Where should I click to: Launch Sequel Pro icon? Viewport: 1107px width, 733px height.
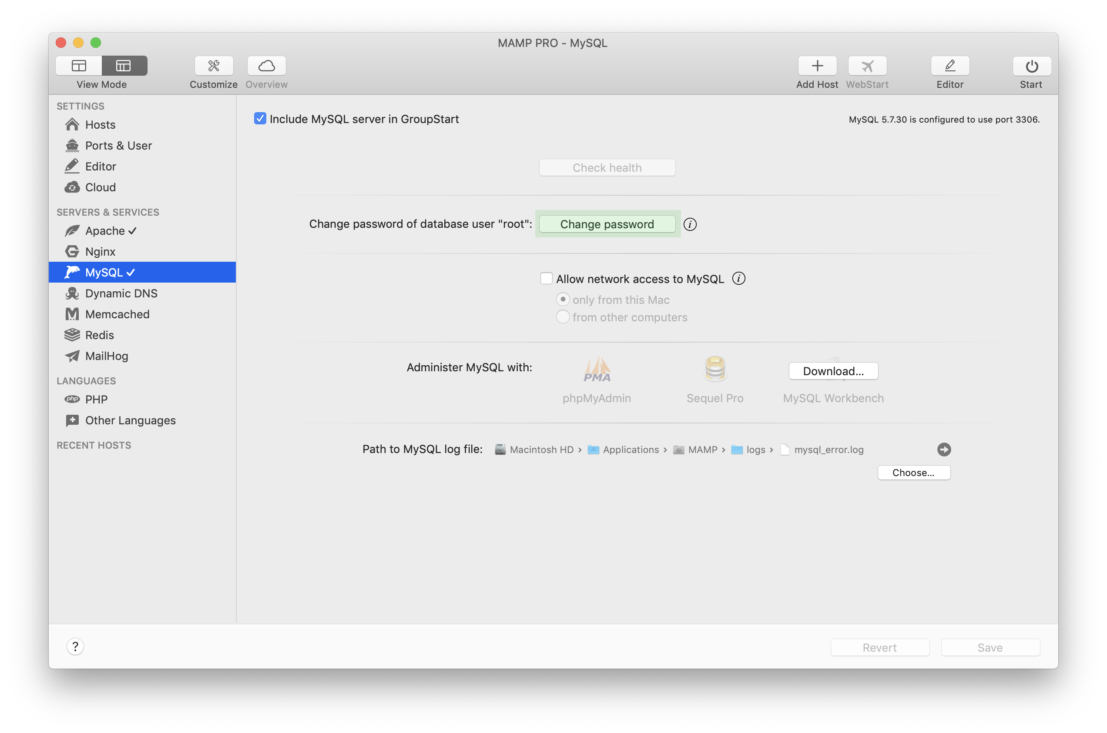[715, 369]
